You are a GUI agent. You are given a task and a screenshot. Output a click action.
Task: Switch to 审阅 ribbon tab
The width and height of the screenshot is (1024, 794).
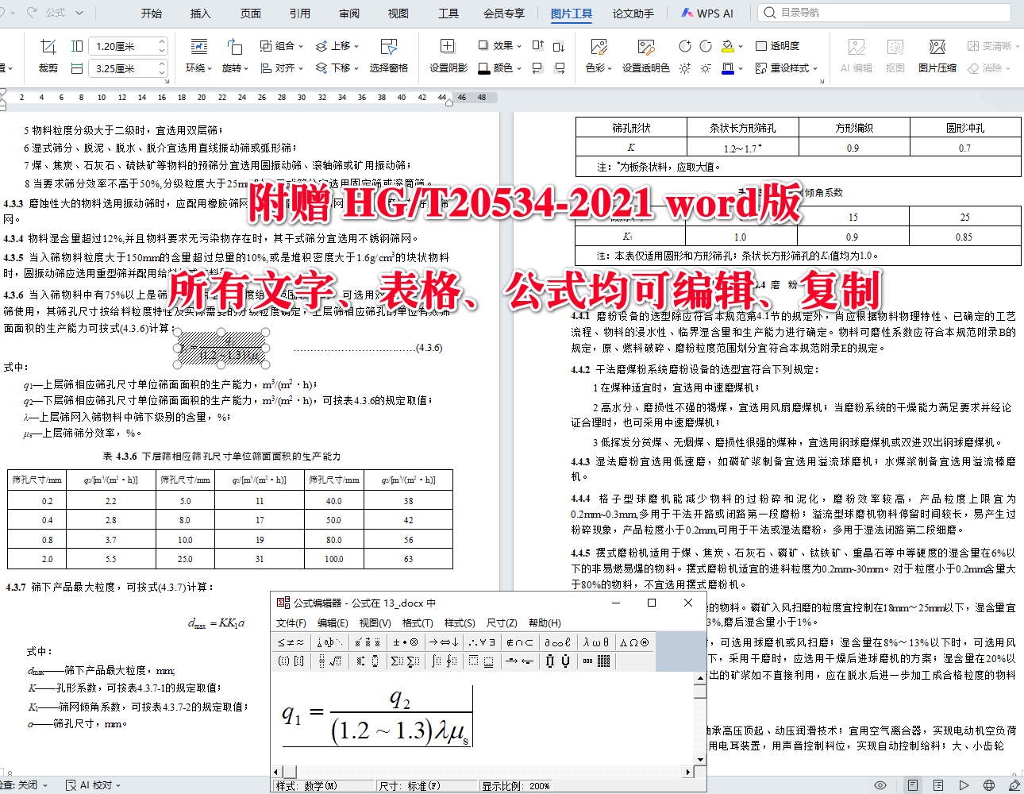pyautogui.click(x=349, y=13)
